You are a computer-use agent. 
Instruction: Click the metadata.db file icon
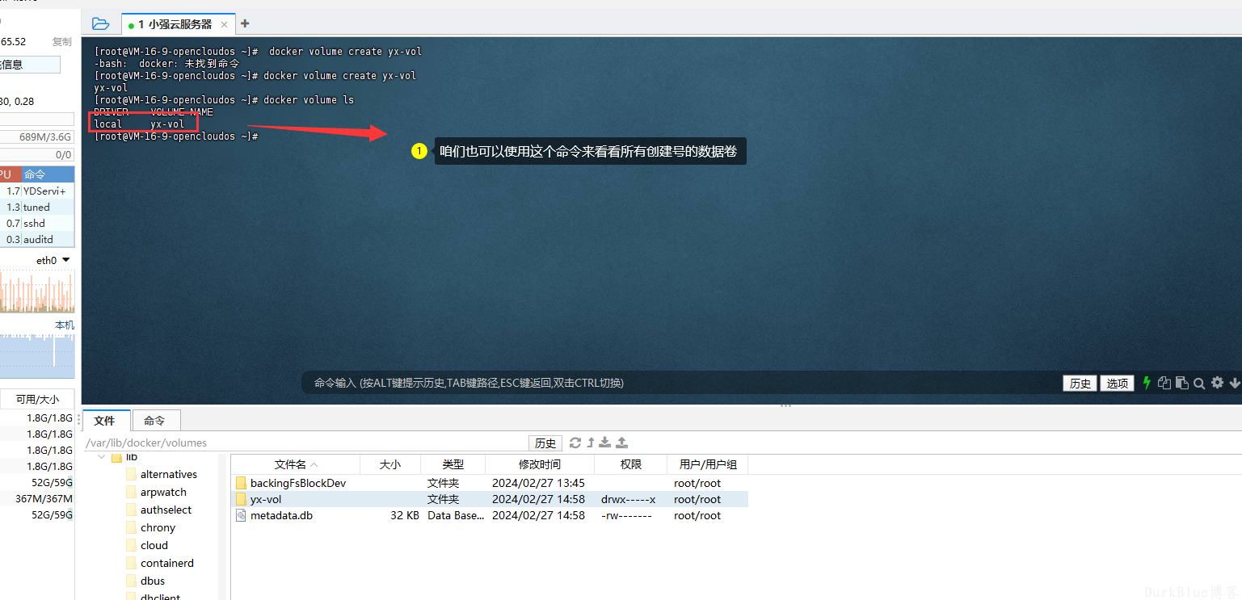tap(240, 515)
